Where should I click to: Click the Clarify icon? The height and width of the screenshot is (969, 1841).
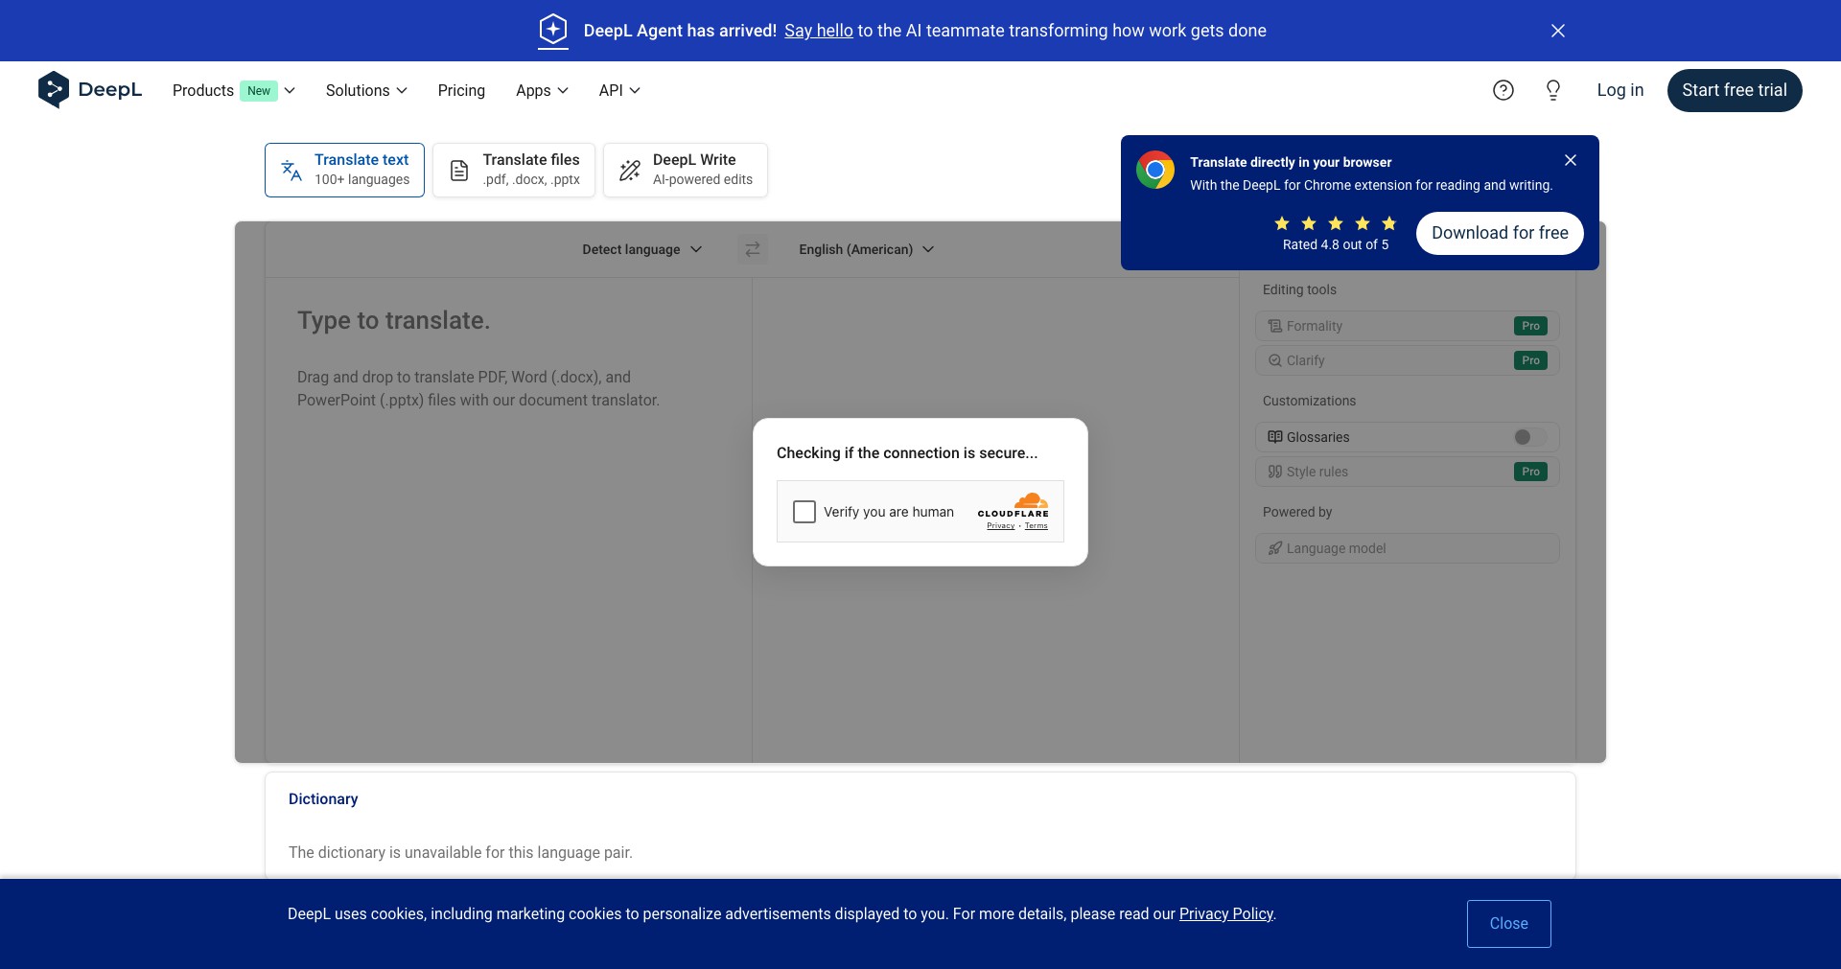coord(1275,360)
